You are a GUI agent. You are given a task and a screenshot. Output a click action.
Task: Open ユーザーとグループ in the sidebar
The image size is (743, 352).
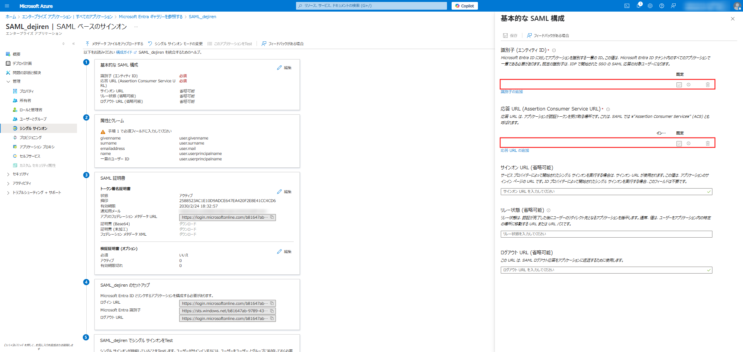pos(33,119)
